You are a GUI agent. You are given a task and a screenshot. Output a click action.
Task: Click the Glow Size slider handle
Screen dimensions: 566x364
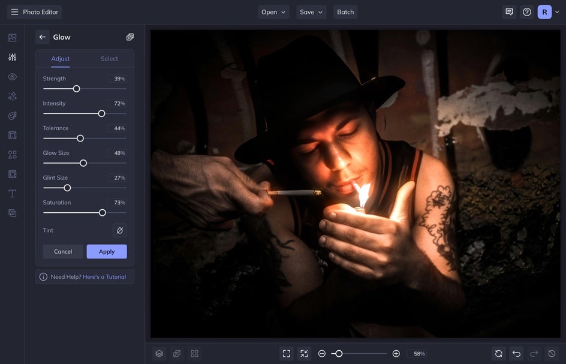click(x=83, y=163)
